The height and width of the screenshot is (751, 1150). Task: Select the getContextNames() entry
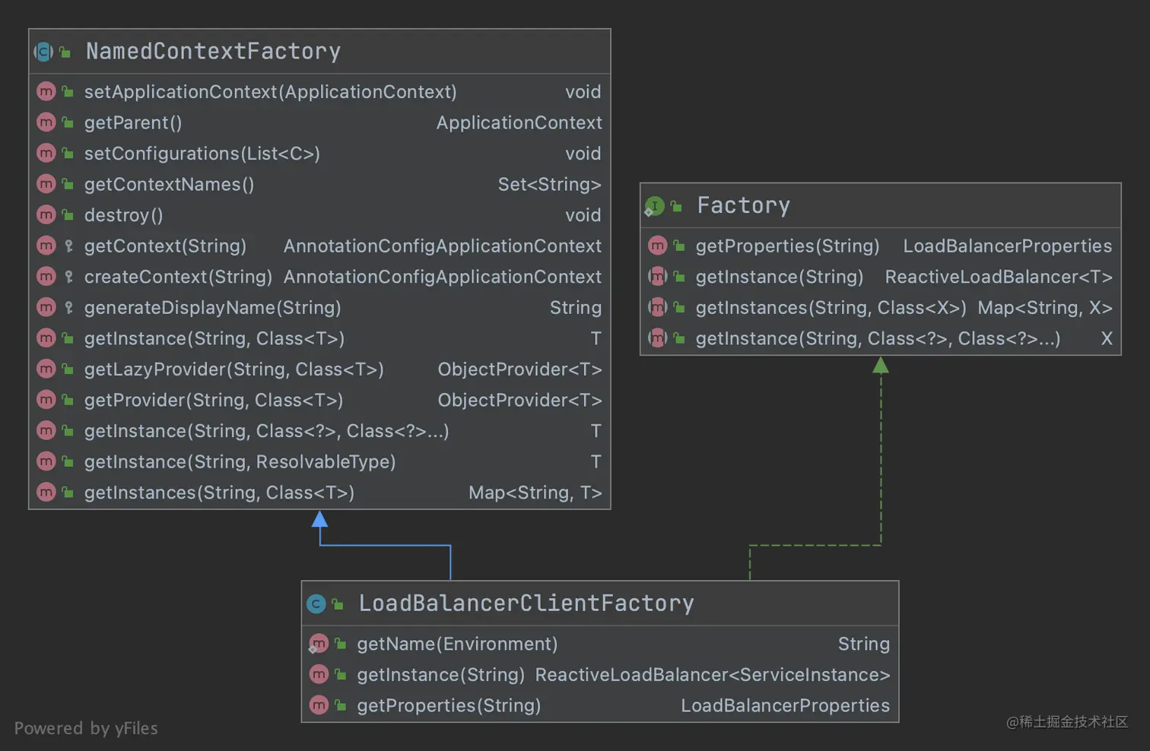(x=169, y=184)
